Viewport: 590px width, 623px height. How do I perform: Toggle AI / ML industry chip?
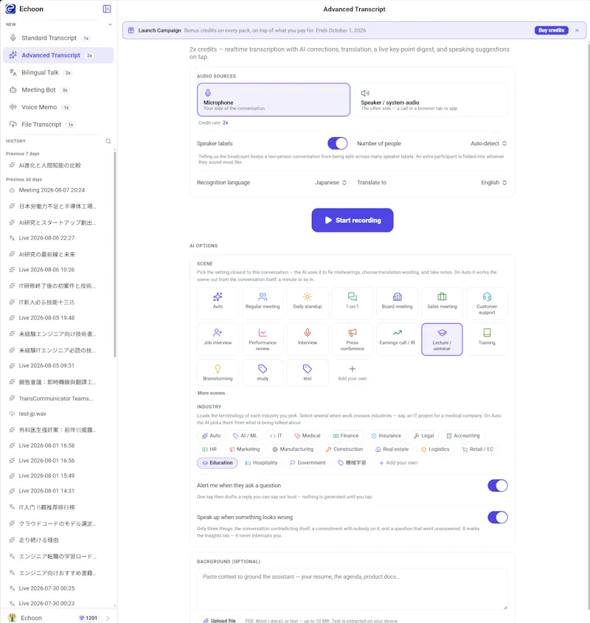[x=245, y=436]
